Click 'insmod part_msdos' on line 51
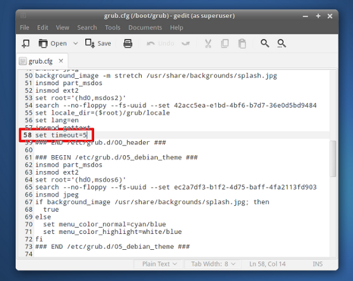The width and height of the screenshot is (353, 281). (x=69, y=83)
